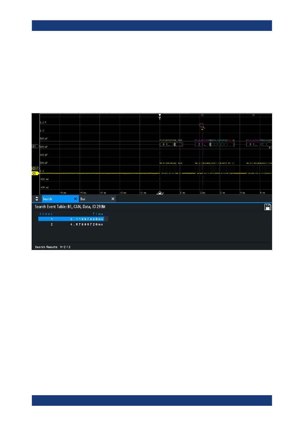This screenshot has height=430, width=304.
Task: Click the C1 trigger level marker
Action: click(x=35, y=169)
